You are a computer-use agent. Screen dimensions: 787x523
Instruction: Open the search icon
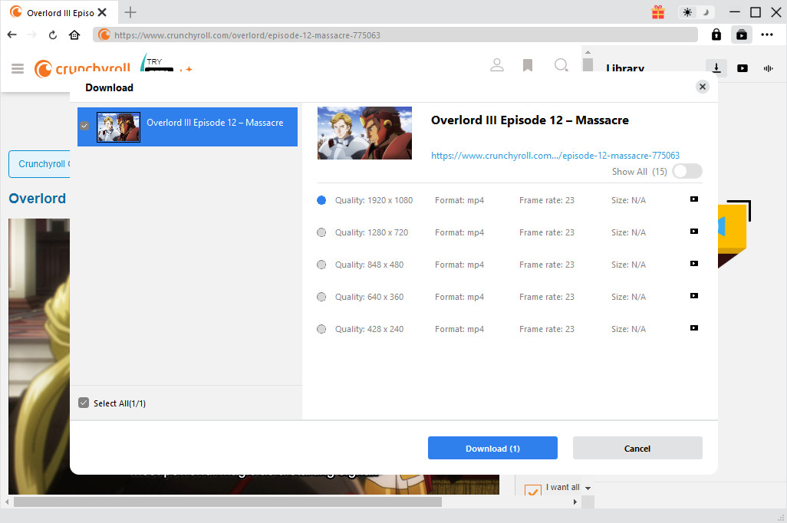click(561, 65)
